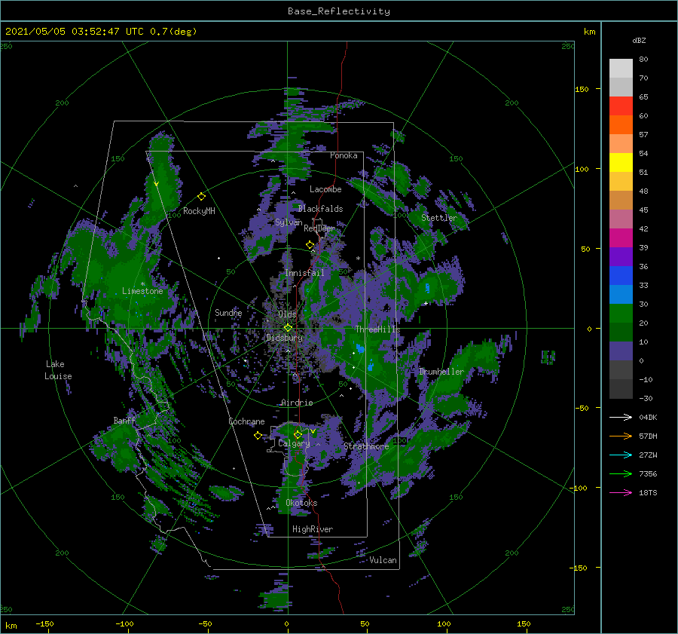The image size is (678, 634).
Task: Click the HighRiver label
Action: click(x=313, y=529)
